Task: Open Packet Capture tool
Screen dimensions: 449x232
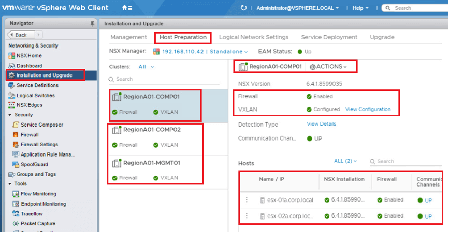Action: (38, 223)
